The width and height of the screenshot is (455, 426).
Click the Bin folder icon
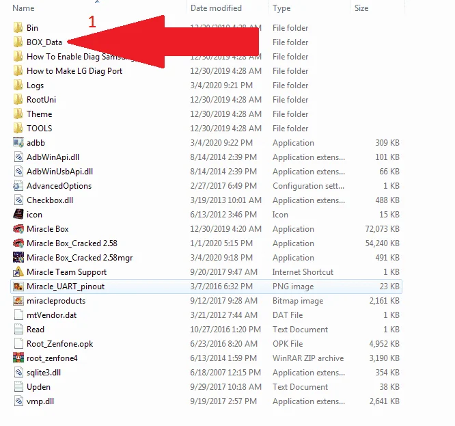point(18,27)
